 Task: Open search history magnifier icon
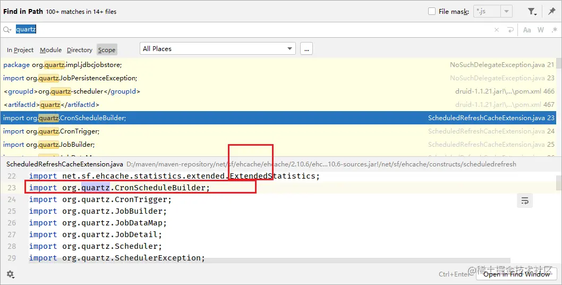7,30
